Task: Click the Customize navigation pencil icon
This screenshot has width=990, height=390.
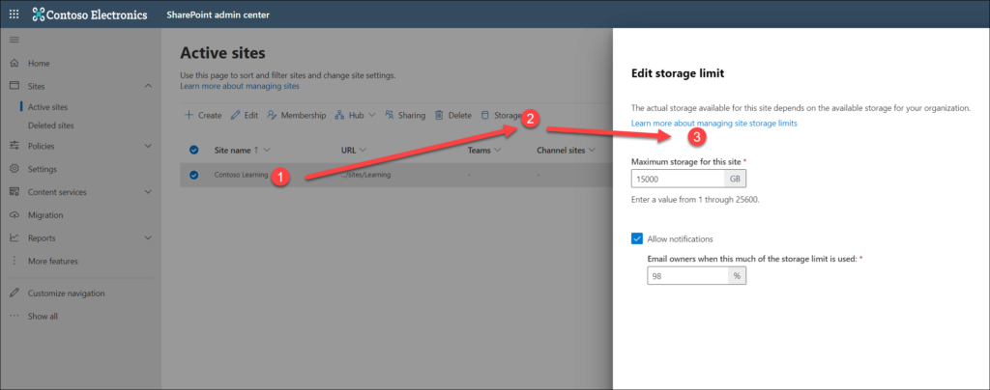Action: (14, 292)
